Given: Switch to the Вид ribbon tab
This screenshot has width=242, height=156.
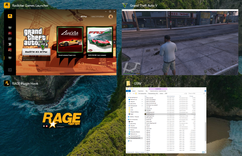Looking at the screenshot, I should (147, 91).
